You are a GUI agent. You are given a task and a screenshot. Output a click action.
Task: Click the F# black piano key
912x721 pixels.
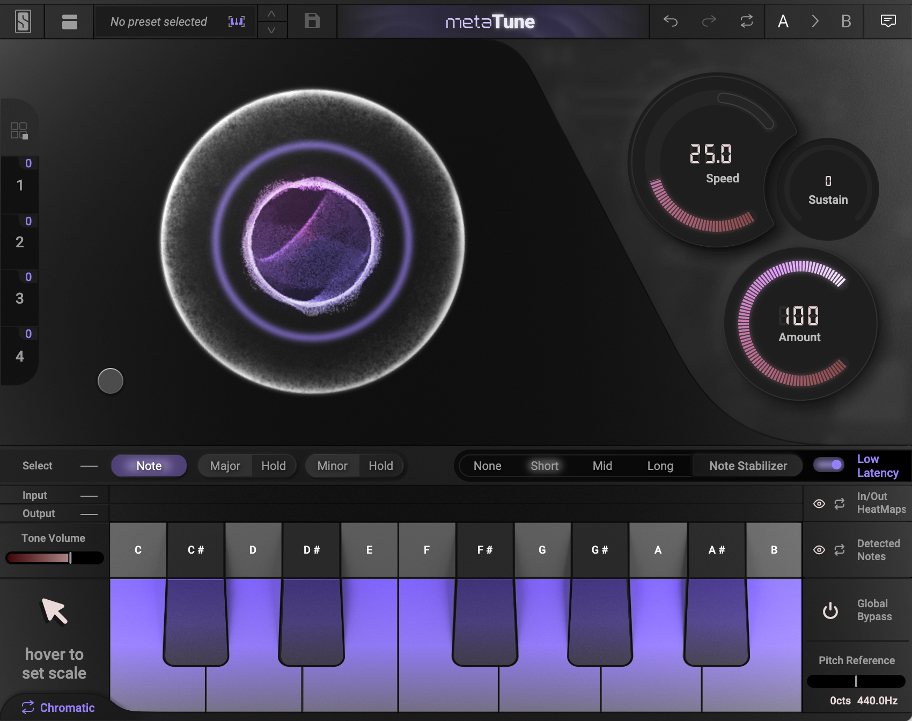click(x=485, y=622)
